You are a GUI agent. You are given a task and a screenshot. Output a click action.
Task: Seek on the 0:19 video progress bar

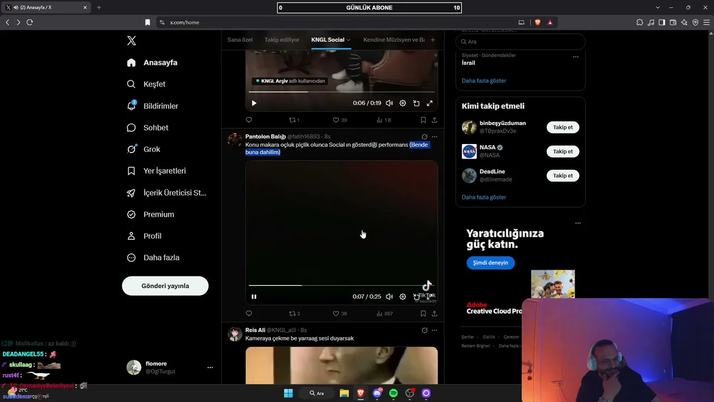[x=341, y=92]
